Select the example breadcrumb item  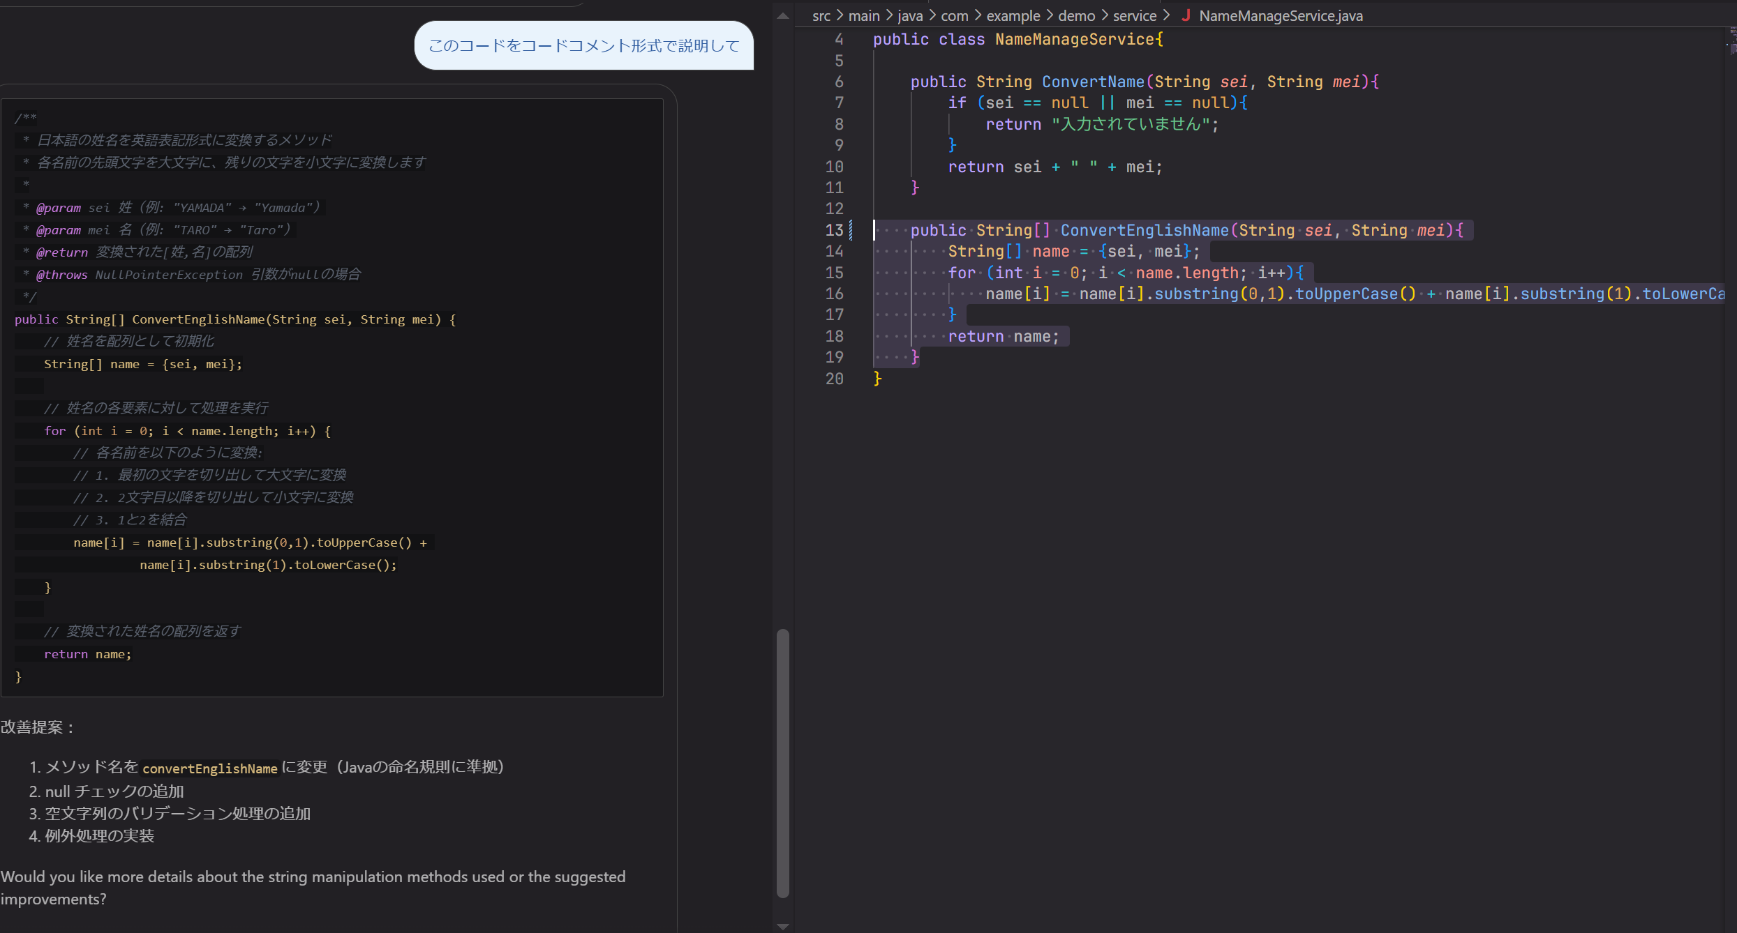tap(1013, 15)
